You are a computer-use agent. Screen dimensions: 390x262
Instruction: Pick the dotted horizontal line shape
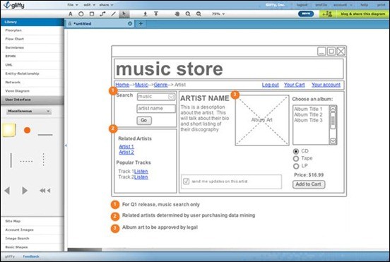[26, 161]
